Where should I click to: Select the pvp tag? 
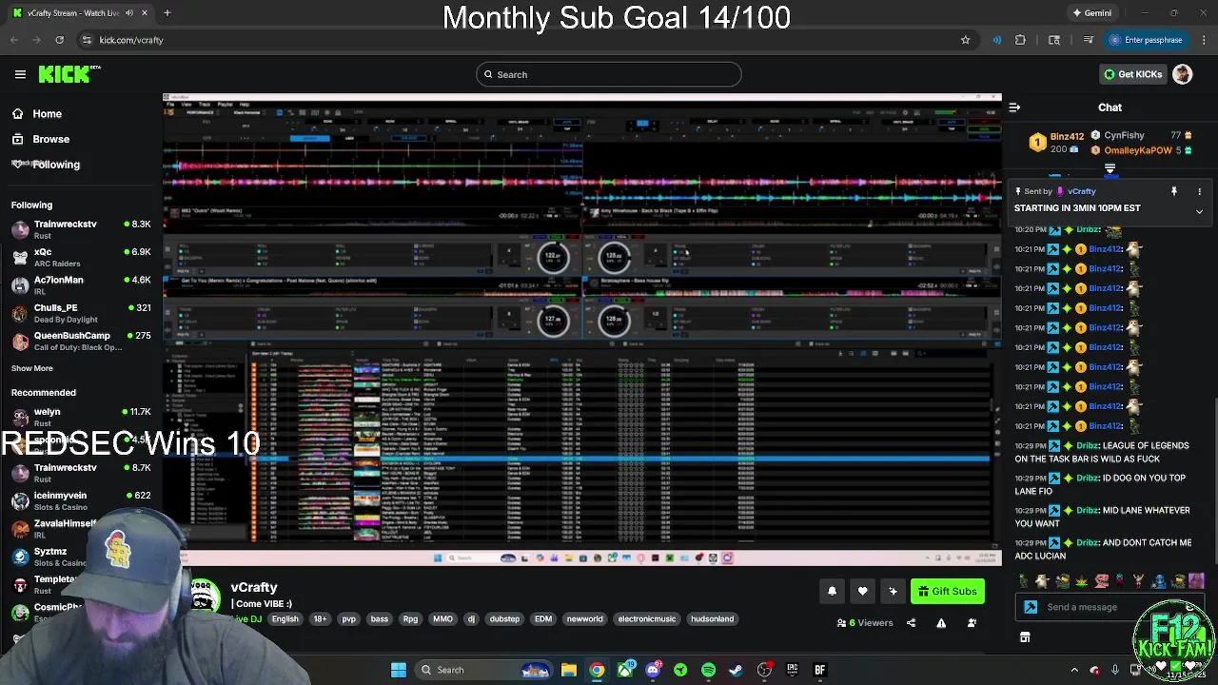click(x=348, y=619)
